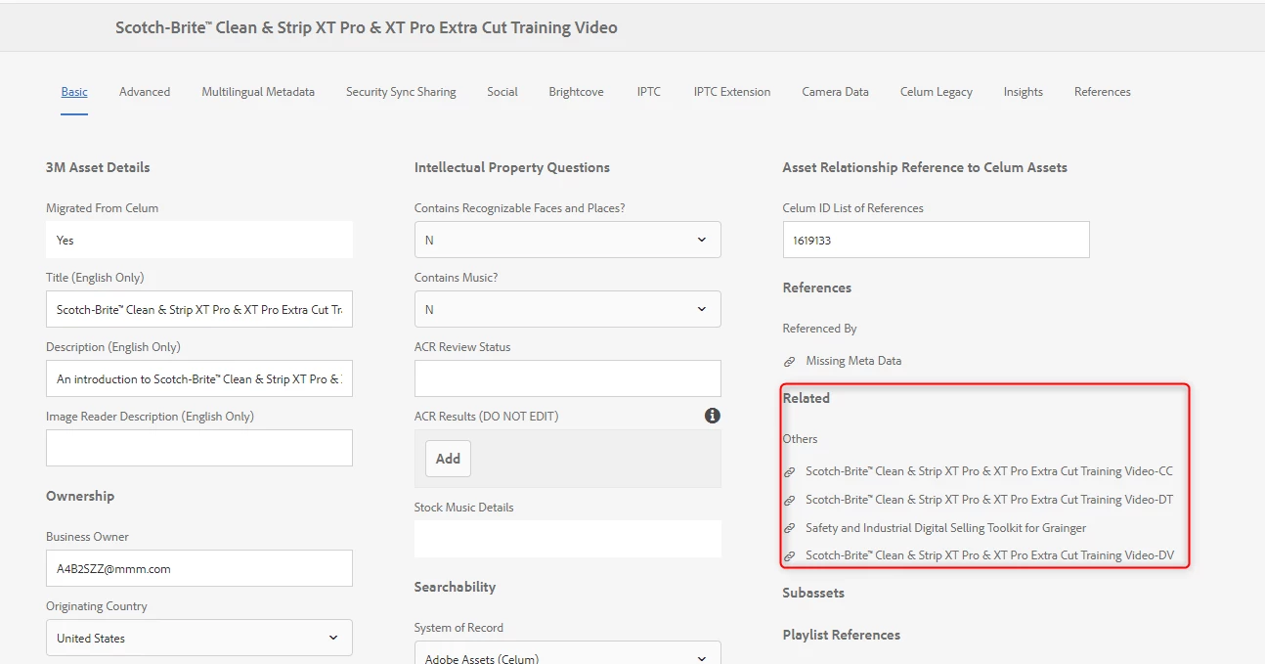Open the Training Video-CC related asset
The height and width of the screenshot is (664, 1265).
[x=989, y=471]
